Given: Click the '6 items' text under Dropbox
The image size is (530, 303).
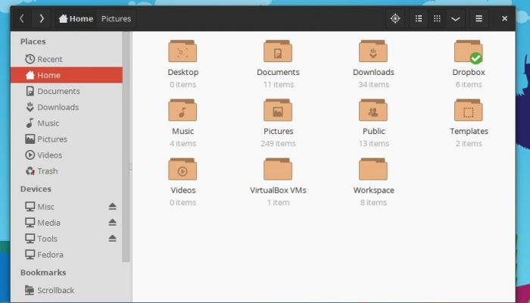Looking at the screenshot, I should (469, 85).
